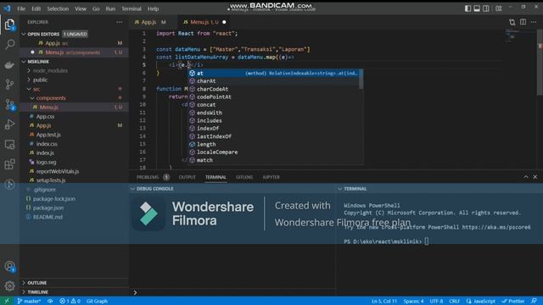Click errors and warnings status indicator

(70, 301)
